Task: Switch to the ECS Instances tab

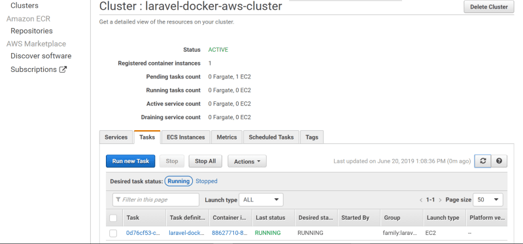Action: tap(186, 137)
